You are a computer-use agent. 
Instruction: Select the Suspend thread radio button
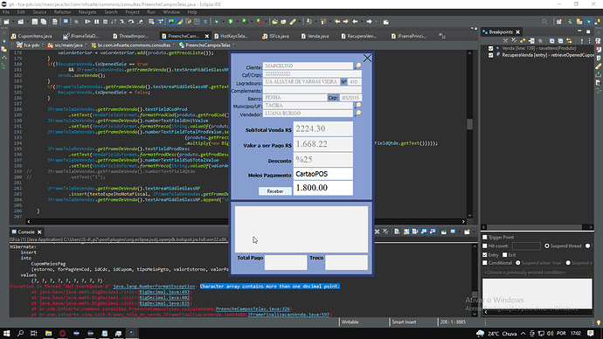(547, 246)
